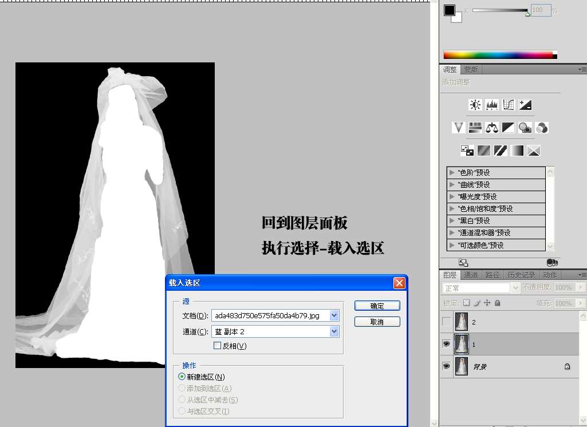
Task: Click the expand view icon in Adjustments panel
Action: click(463, 262)
